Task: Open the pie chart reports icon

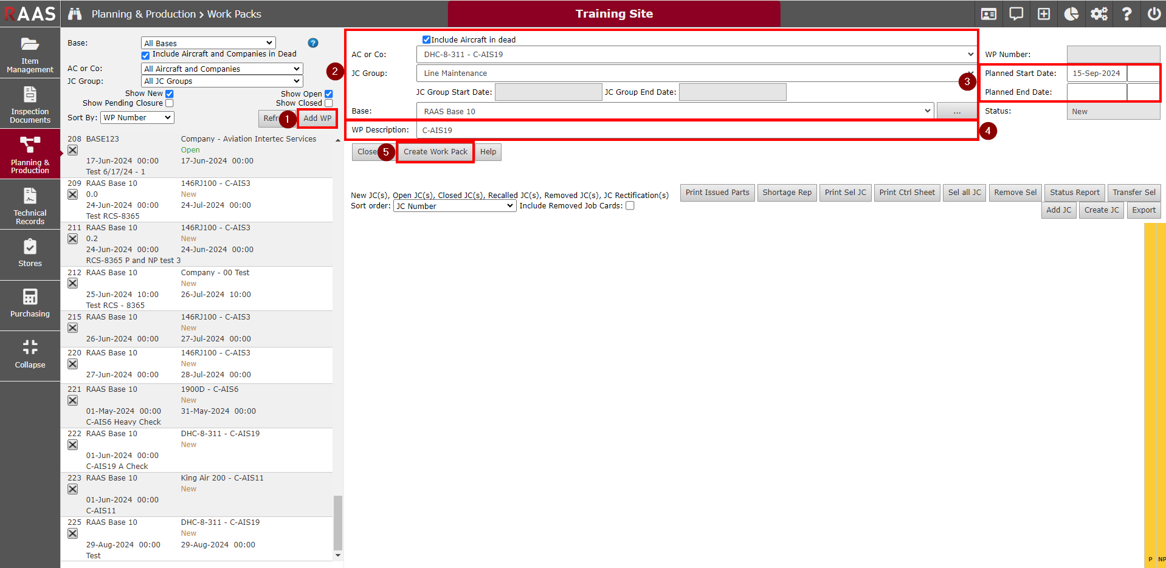Action: [1071, 13]
